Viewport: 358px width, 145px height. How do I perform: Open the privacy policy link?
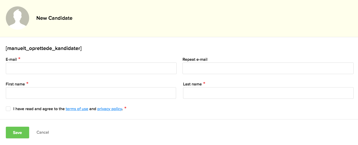tap(109, 109)
